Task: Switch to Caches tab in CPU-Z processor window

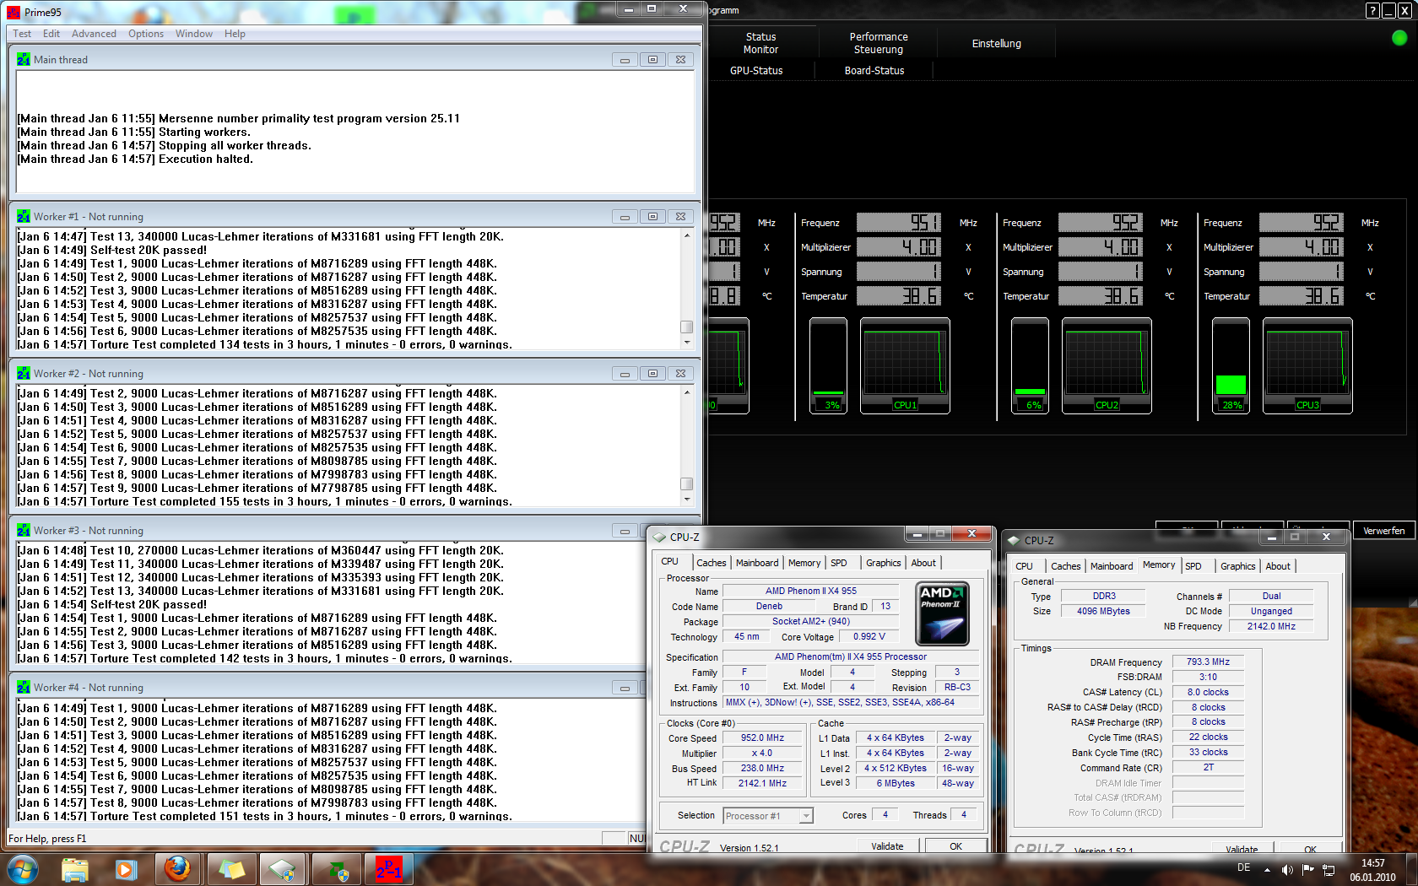Action: (x=711, y=563)
